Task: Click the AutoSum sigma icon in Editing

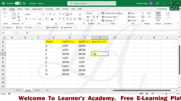Action: (143, 13)
